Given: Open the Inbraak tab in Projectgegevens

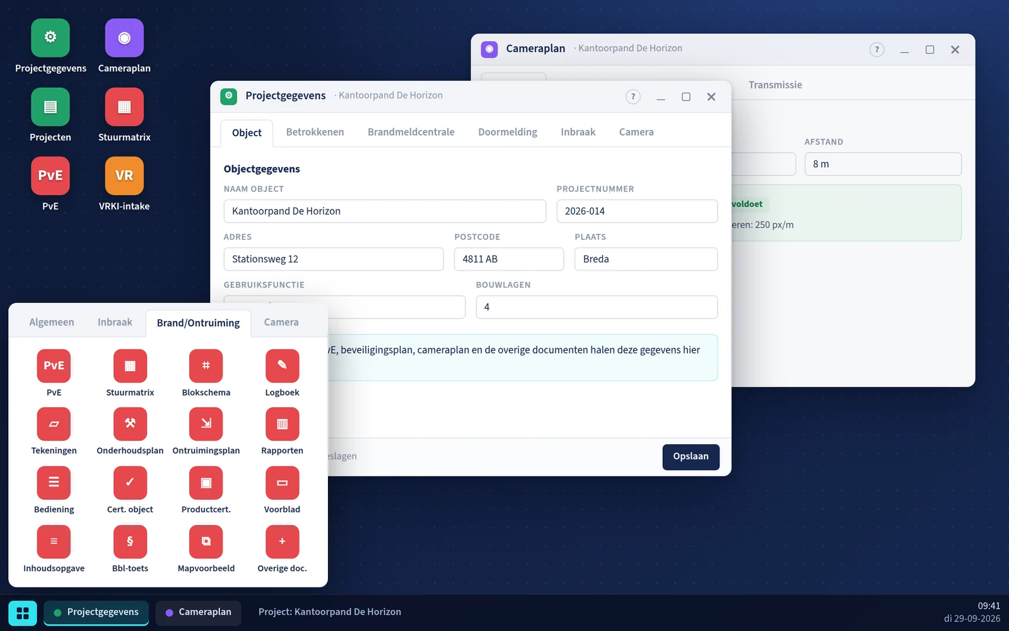Looking at the screenshot, I should (578, 132).
